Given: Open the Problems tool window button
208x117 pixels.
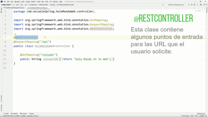Looking at the screenshot, I should tap(14, 114).
